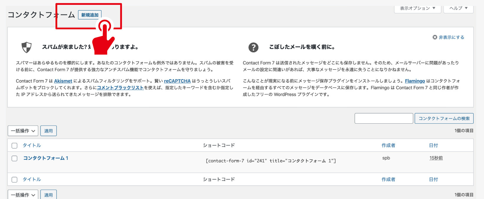Click the shield icon beside spam heading
The width and height of the screenshot is (484, 199).
27,47
